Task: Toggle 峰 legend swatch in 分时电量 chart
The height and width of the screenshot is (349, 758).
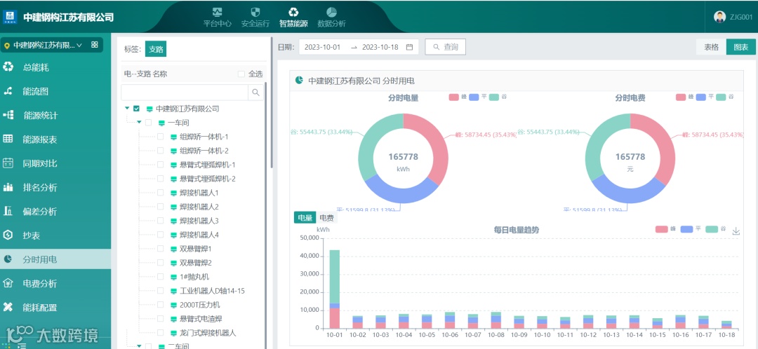Action: [453, 97]
